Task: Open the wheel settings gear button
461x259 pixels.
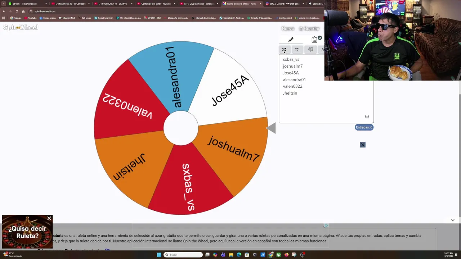Action: [x=310, y=49]
